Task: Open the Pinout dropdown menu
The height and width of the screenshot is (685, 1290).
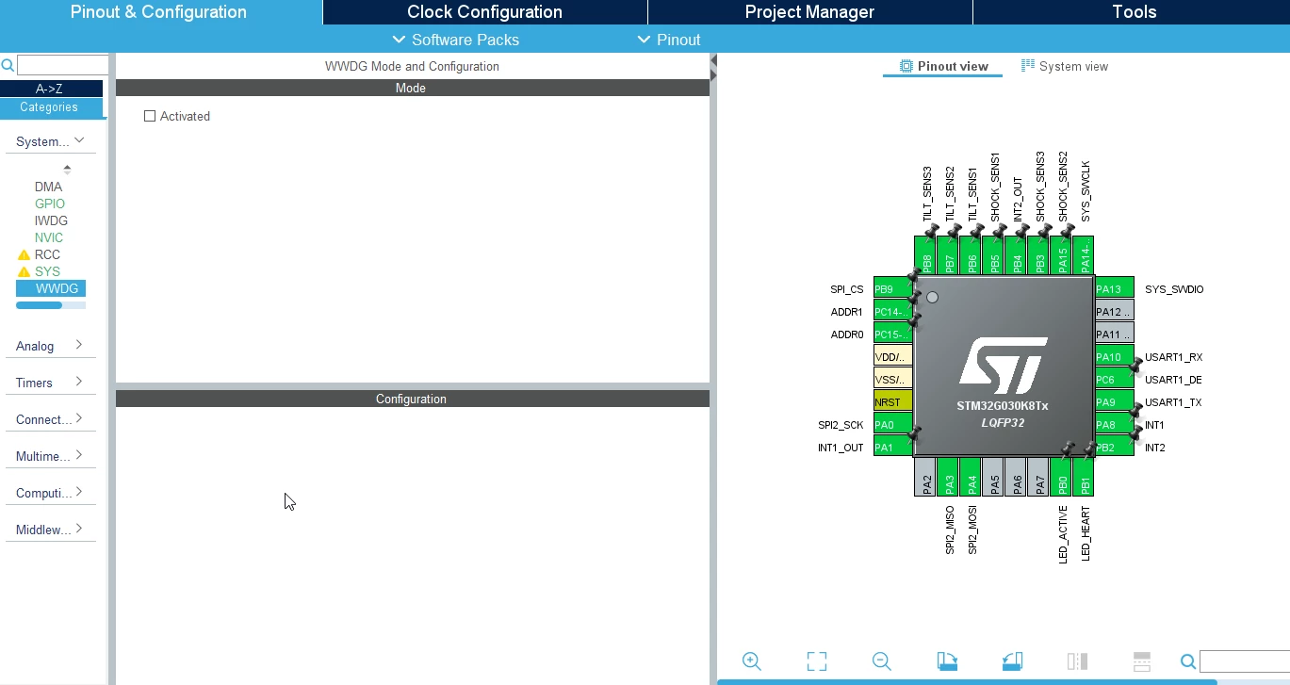Action: 669,40
